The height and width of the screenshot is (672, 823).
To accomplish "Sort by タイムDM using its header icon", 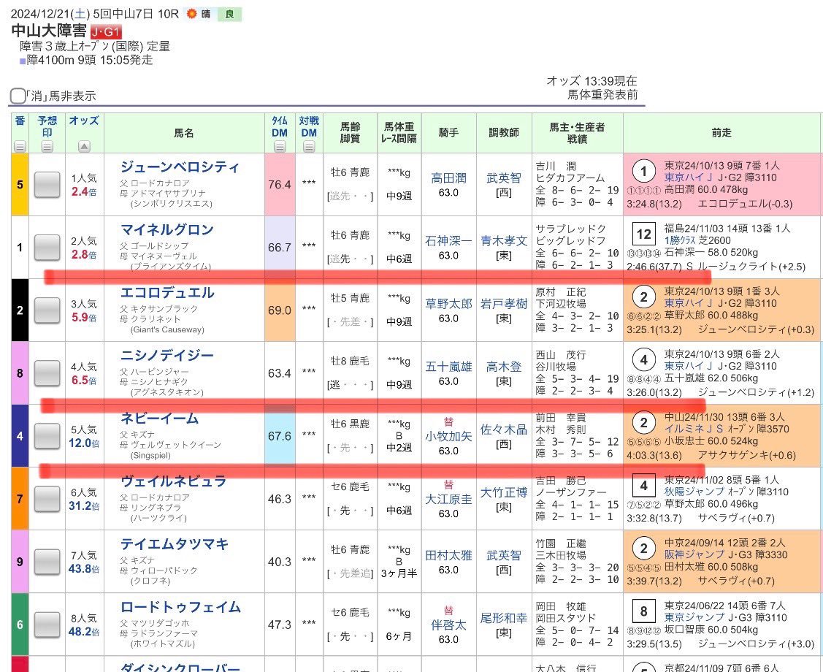I will (279, 146).
